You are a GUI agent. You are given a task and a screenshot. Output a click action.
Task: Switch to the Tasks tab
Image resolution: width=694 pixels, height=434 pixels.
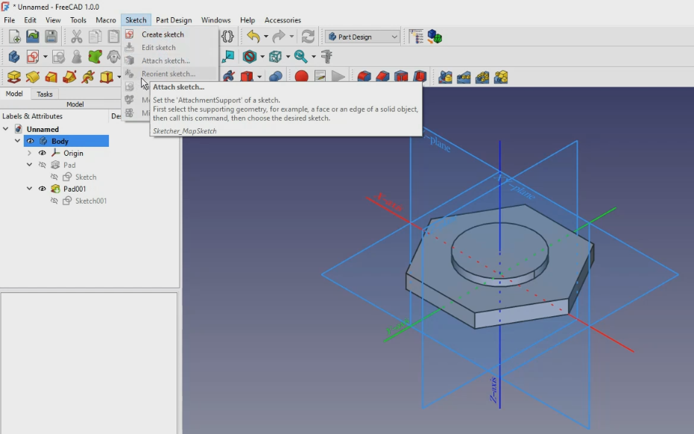pyautogui.click(x=44, y=94)
